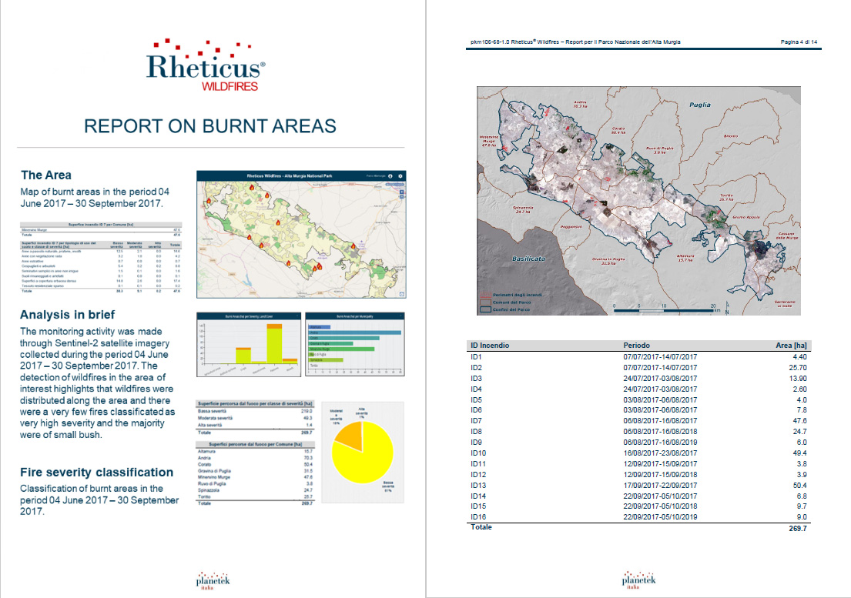Click the tallest yellow bar in the severity chart

pos(274,346)
